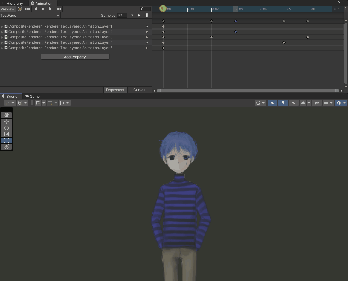Toggle gizmos visibility in Scene view
This screenshot has height=281, width=348.
tap(317, 103)
